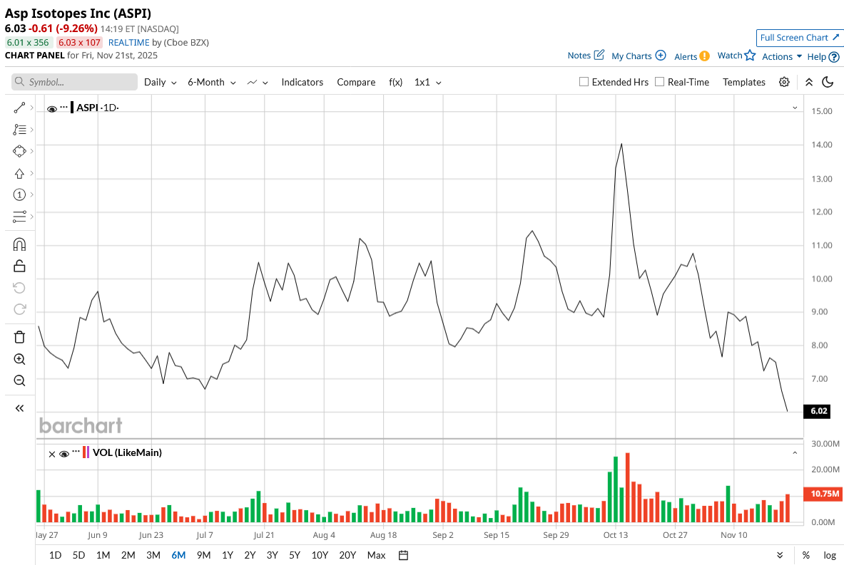Screen dimensions: 844x565
Task: Open the Indicators menu
Action: click(x=302, y=82)
